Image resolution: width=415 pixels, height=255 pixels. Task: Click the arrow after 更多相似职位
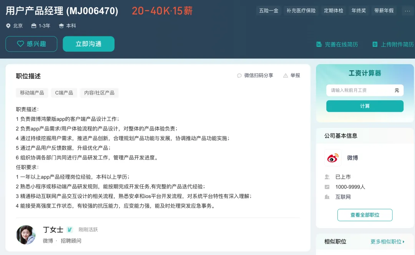click(x=403, y=242)
